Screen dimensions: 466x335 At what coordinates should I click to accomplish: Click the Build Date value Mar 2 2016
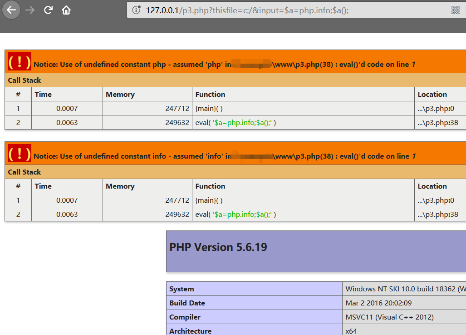[x=378, y=303]
